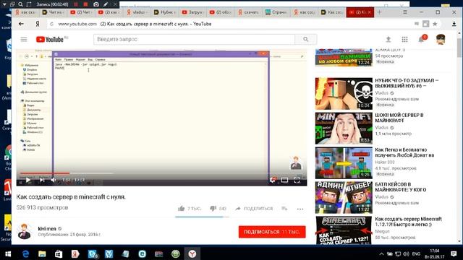Go back with the browser back arrow
463x260 pixels.
21,24
